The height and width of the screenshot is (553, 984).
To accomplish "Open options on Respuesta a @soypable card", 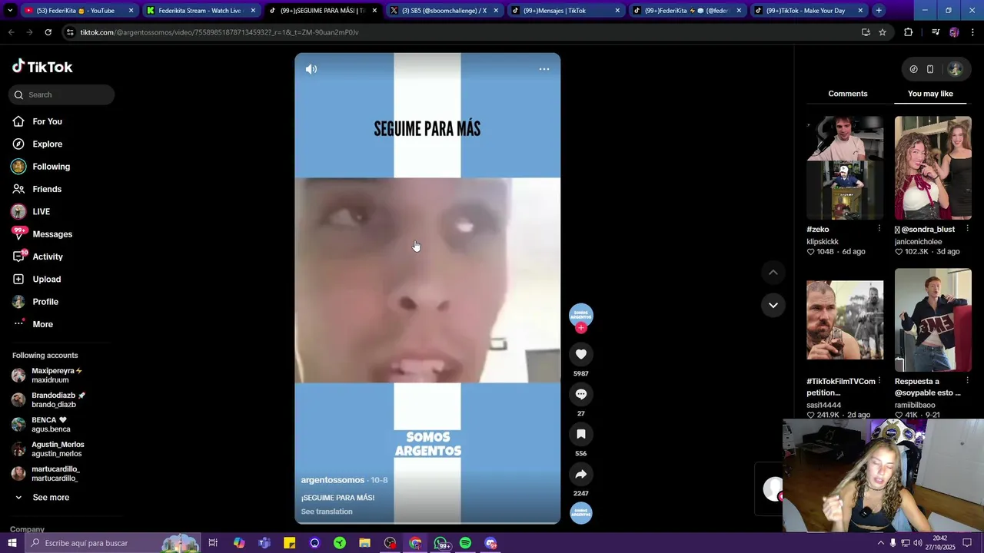I will (x=967, y=381).
